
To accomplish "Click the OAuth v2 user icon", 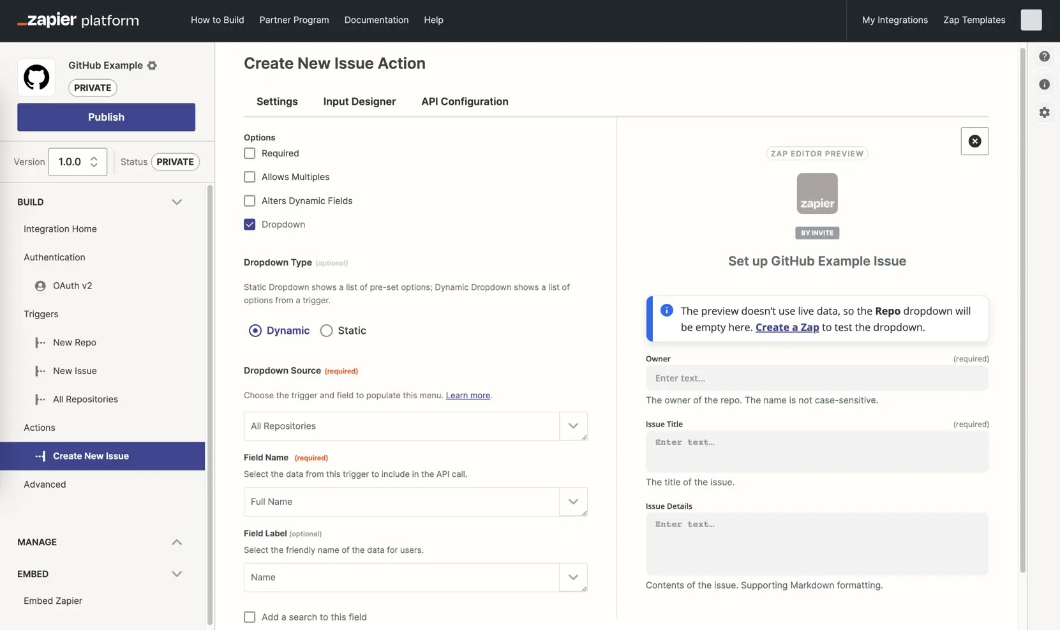I will (x=40, y=286).
